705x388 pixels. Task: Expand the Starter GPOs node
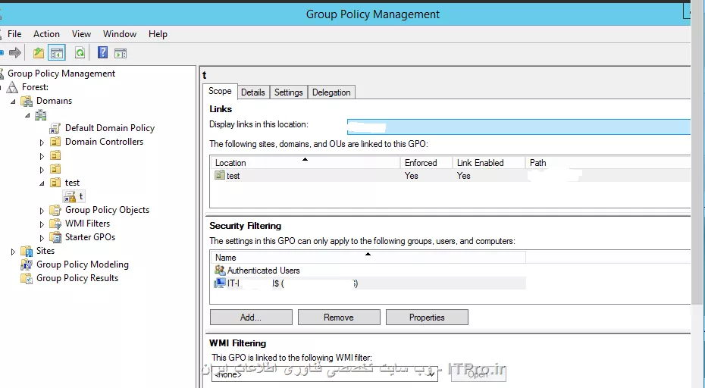[42, 238]
